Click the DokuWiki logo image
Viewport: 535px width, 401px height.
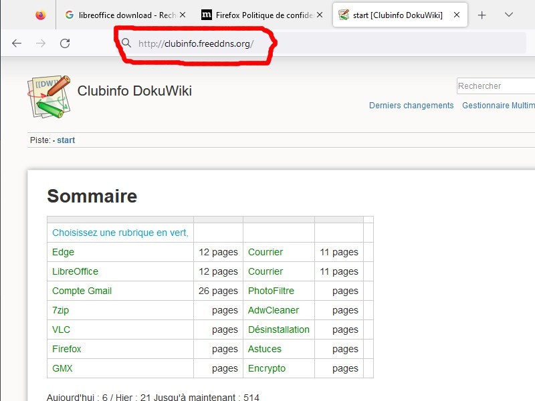click(49, 97)
